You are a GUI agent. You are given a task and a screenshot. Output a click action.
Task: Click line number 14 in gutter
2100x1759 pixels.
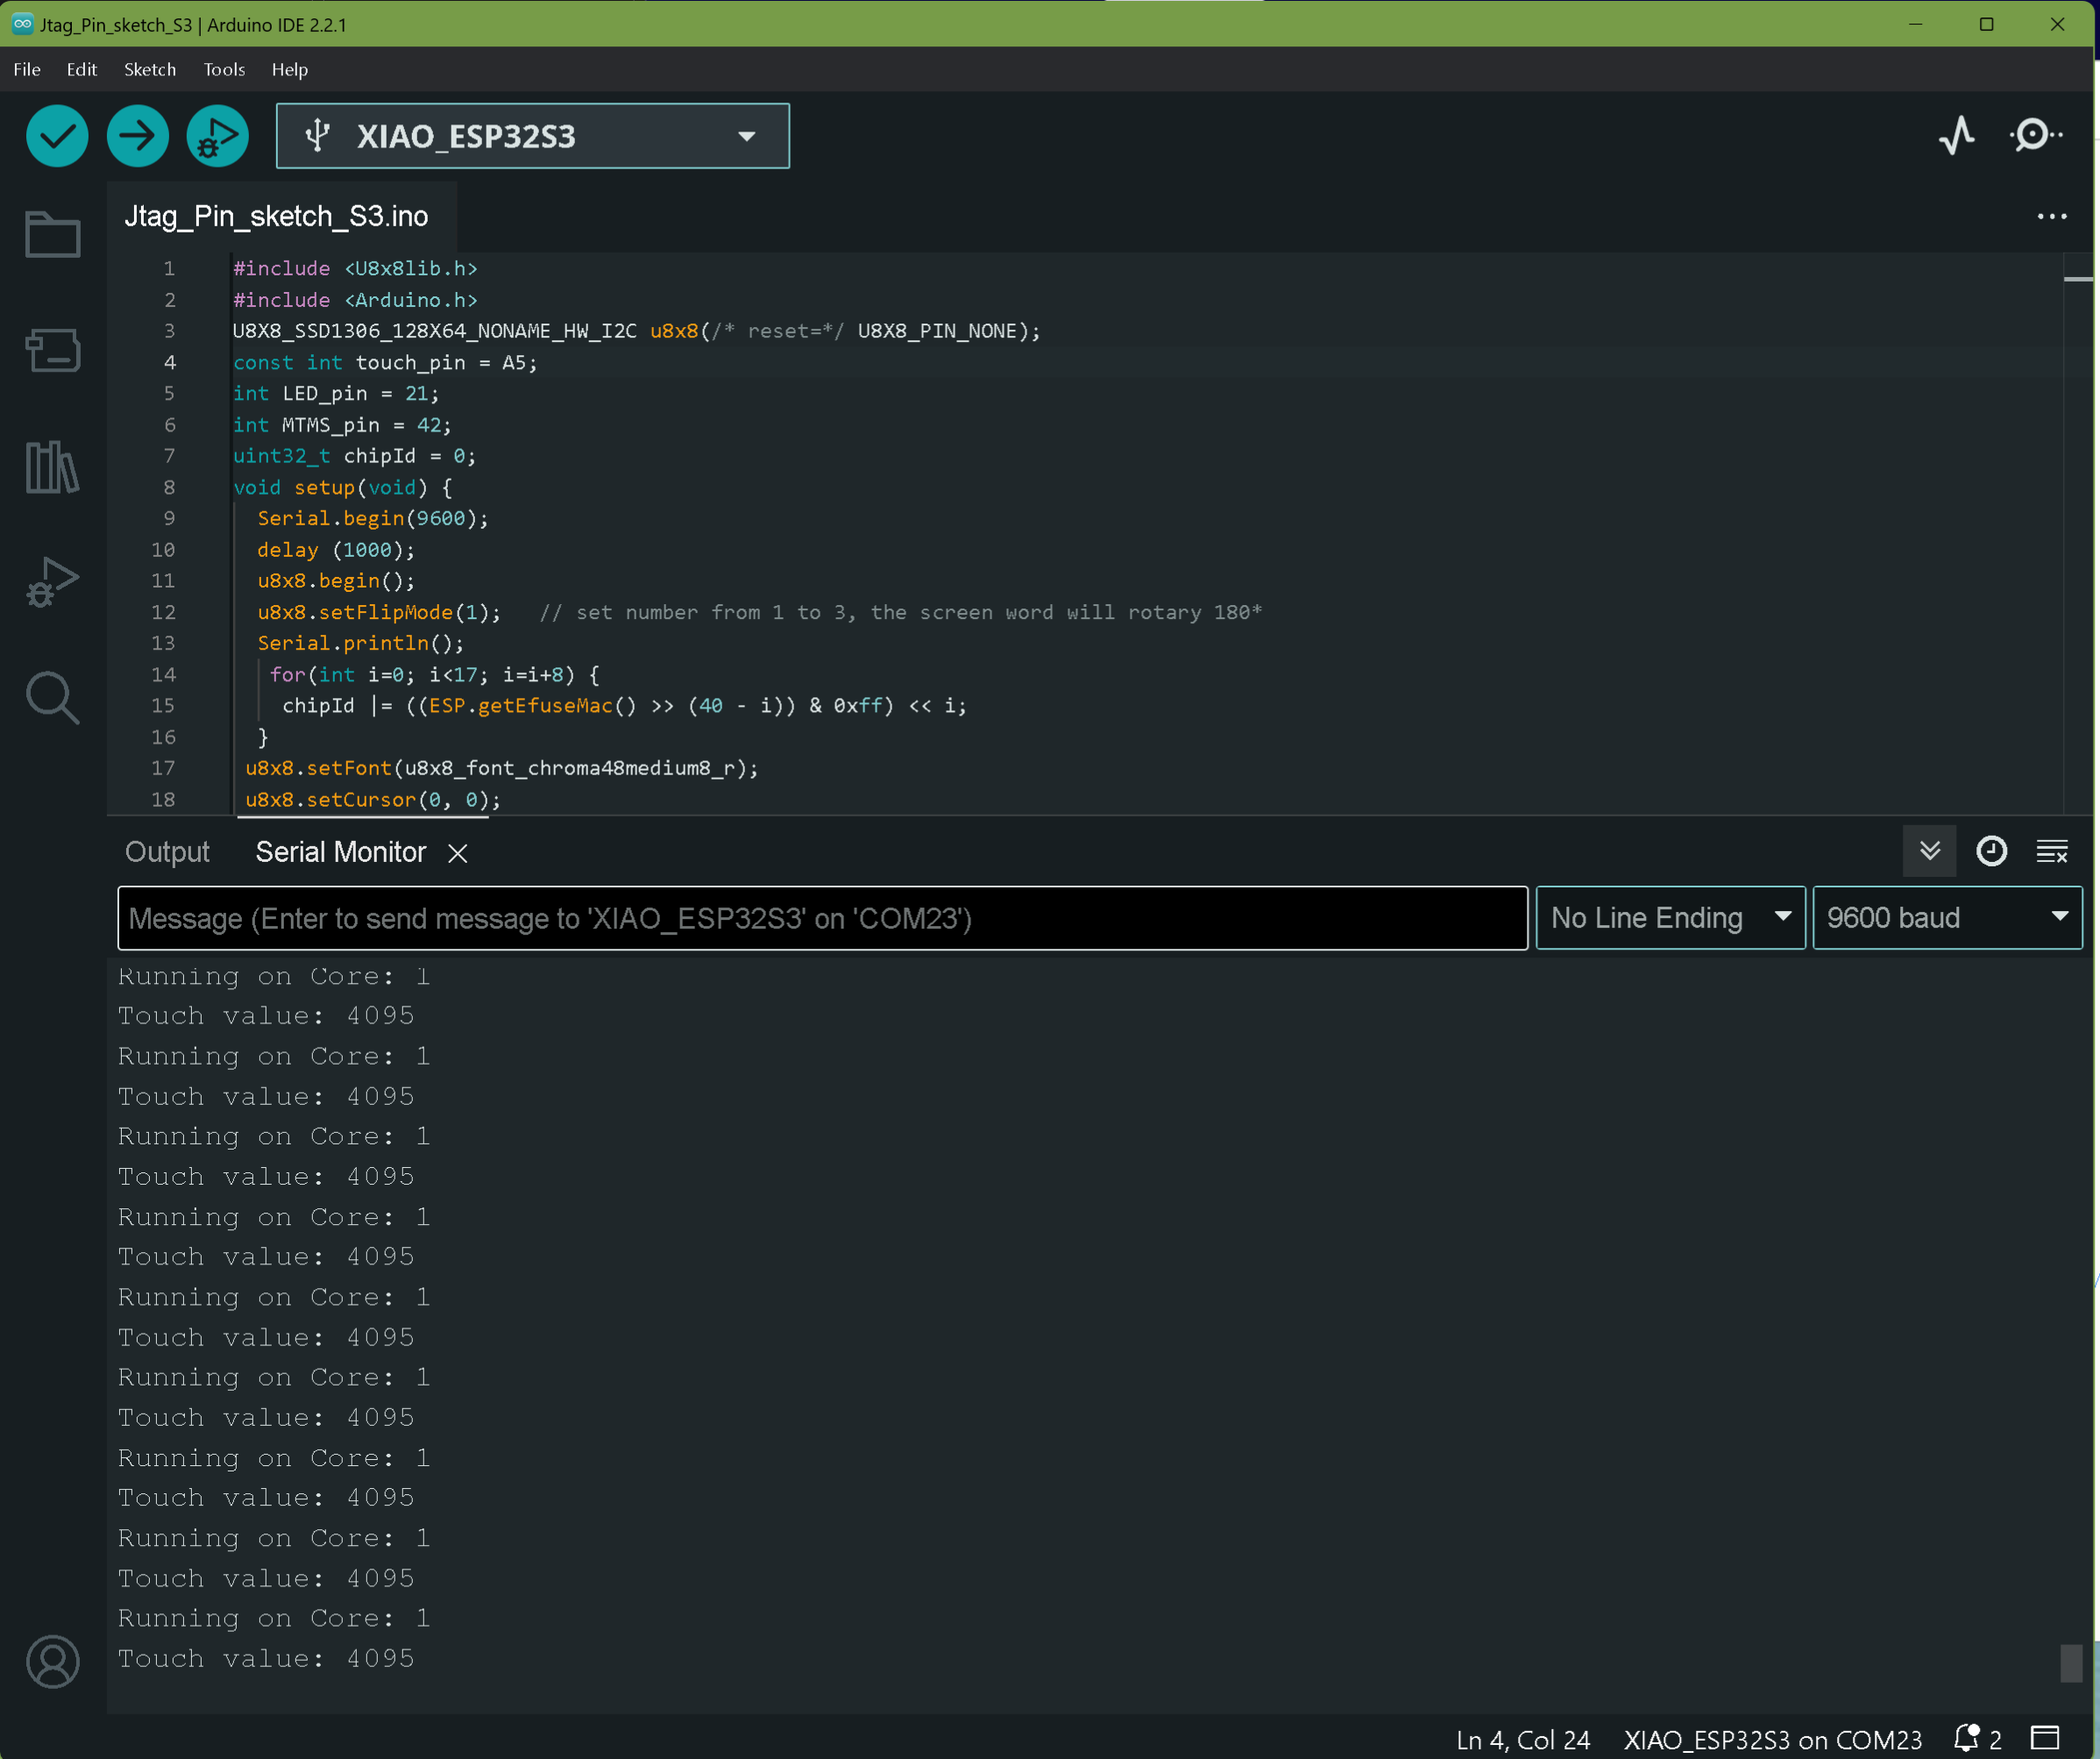[x=163, y=674]
